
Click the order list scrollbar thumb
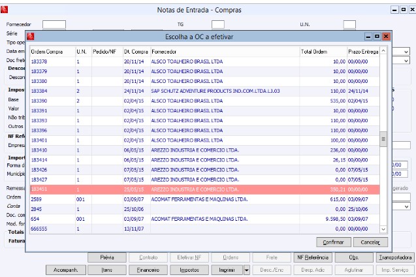point(383,139)
